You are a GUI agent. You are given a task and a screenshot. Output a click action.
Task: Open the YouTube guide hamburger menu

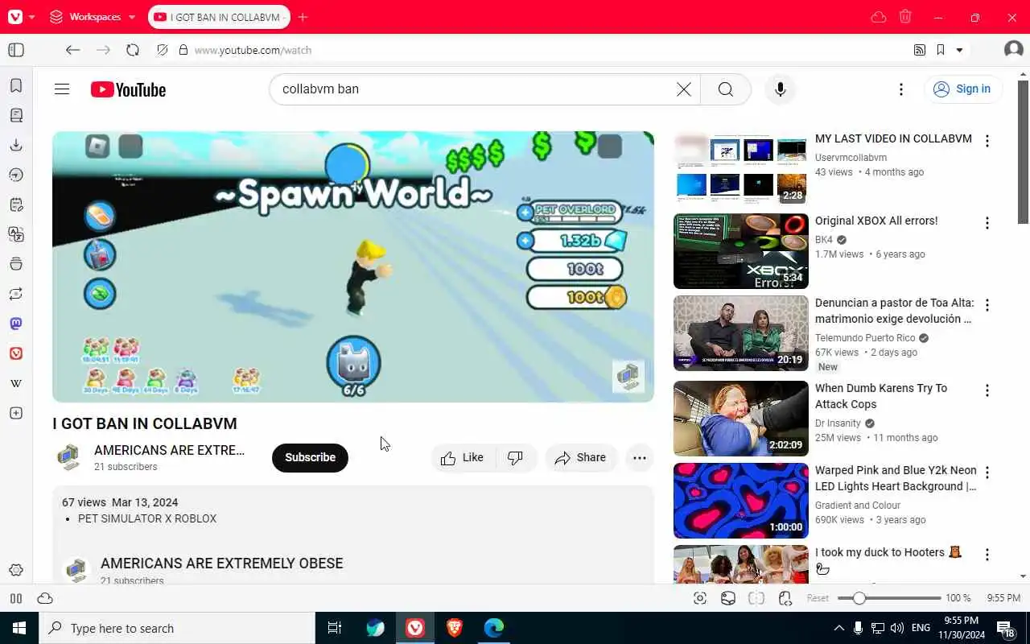tap(62, 89)
